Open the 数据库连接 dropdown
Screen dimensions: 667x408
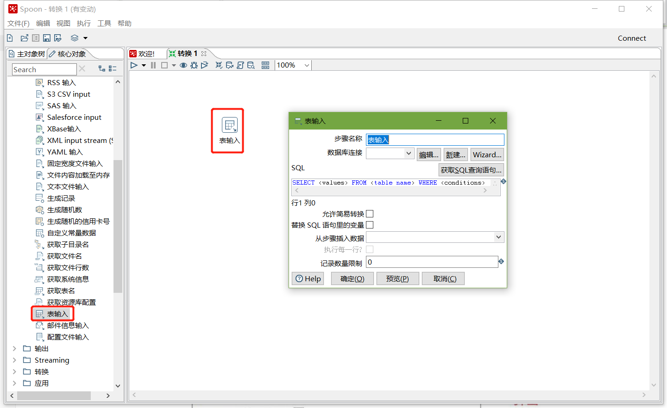click(x=390, y=154)
